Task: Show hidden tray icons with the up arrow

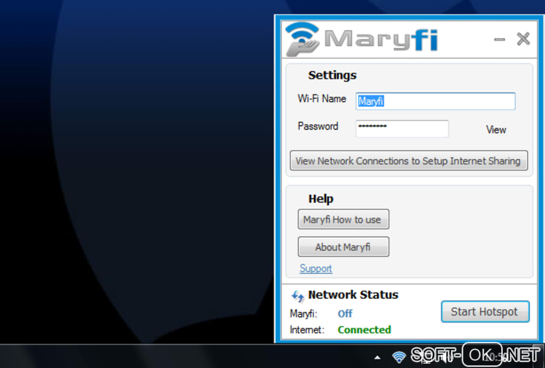Action: 377,357
